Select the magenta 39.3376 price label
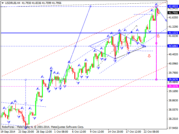The height and width of the screenshot is (134, 179). (x=173, y=87)
